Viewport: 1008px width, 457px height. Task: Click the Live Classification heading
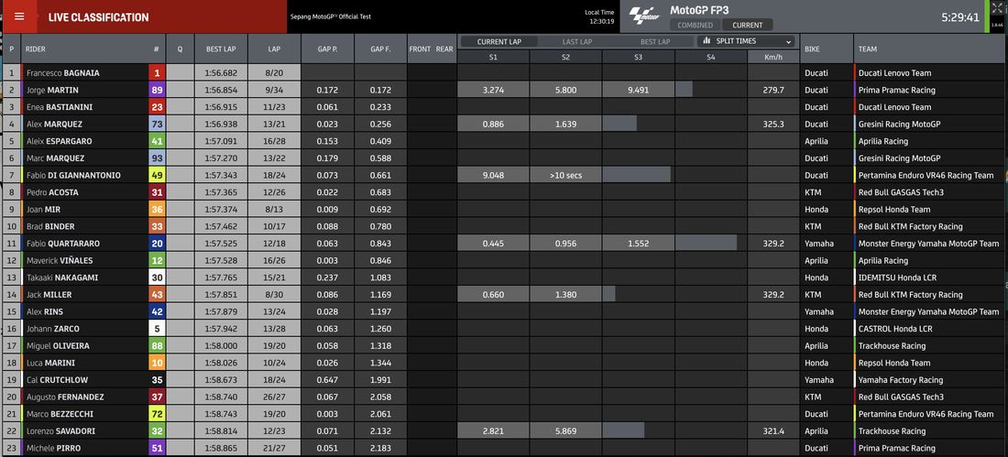[x=98, y=17]
